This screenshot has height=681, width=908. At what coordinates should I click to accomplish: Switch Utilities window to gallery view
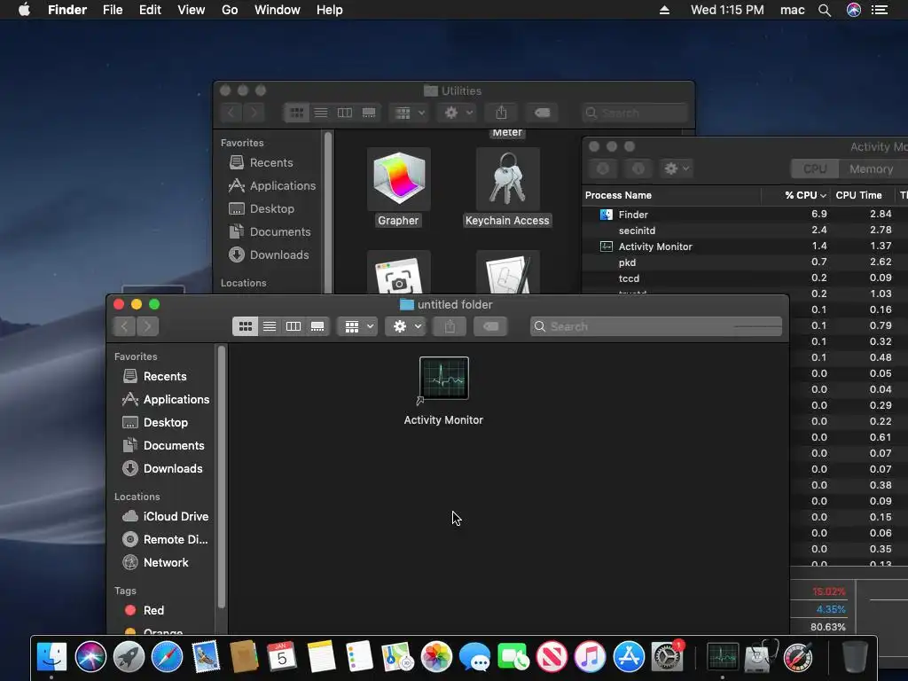[369, 113]
